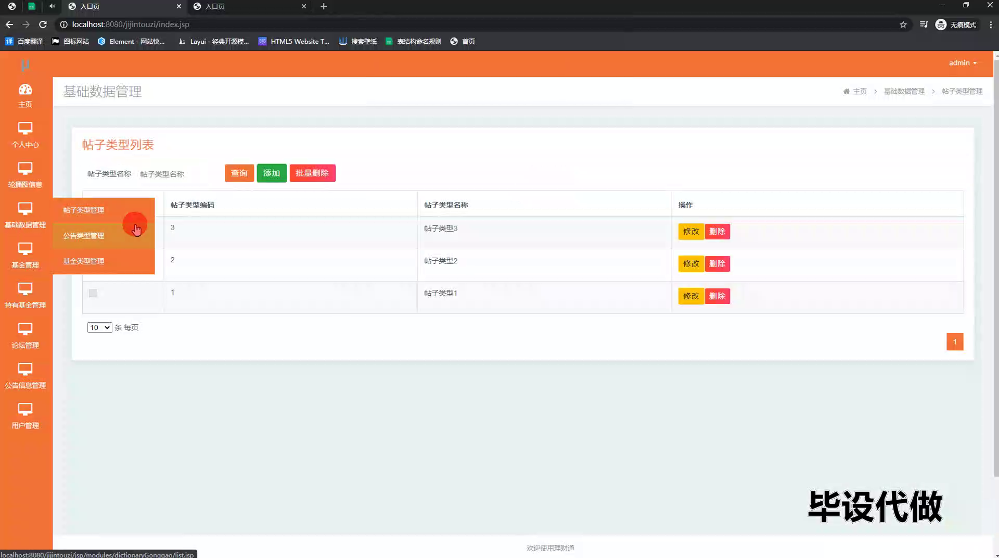Viewport: 999px width, 558px height.
Task: Open 百度翻译 bookmark
Action: (24, 41)
